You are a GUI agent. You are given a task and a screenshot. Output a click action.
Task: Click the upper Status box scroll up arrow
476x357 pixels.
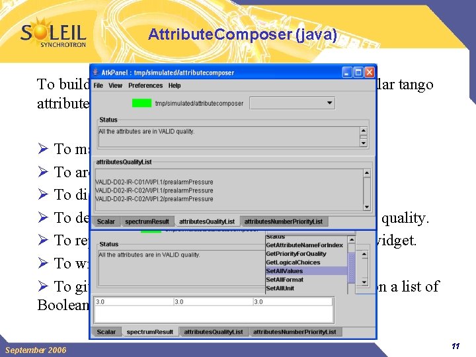(364, 131)
